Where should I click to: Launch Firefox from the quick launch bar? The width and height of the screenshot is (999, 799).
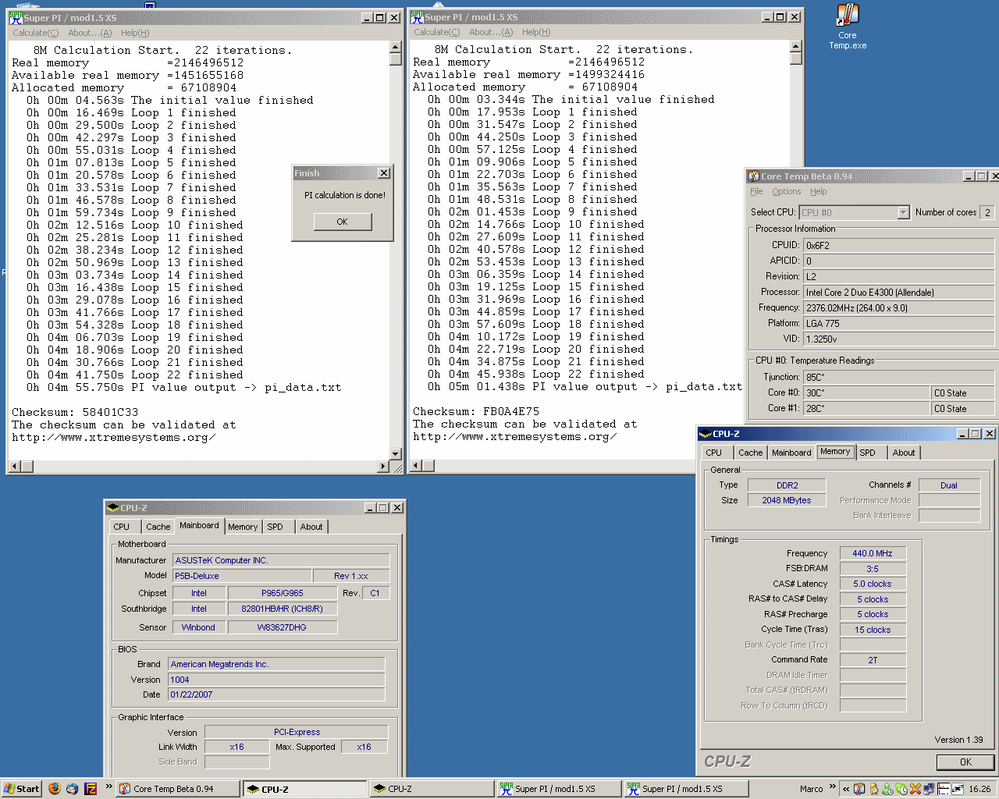[55, 789]
